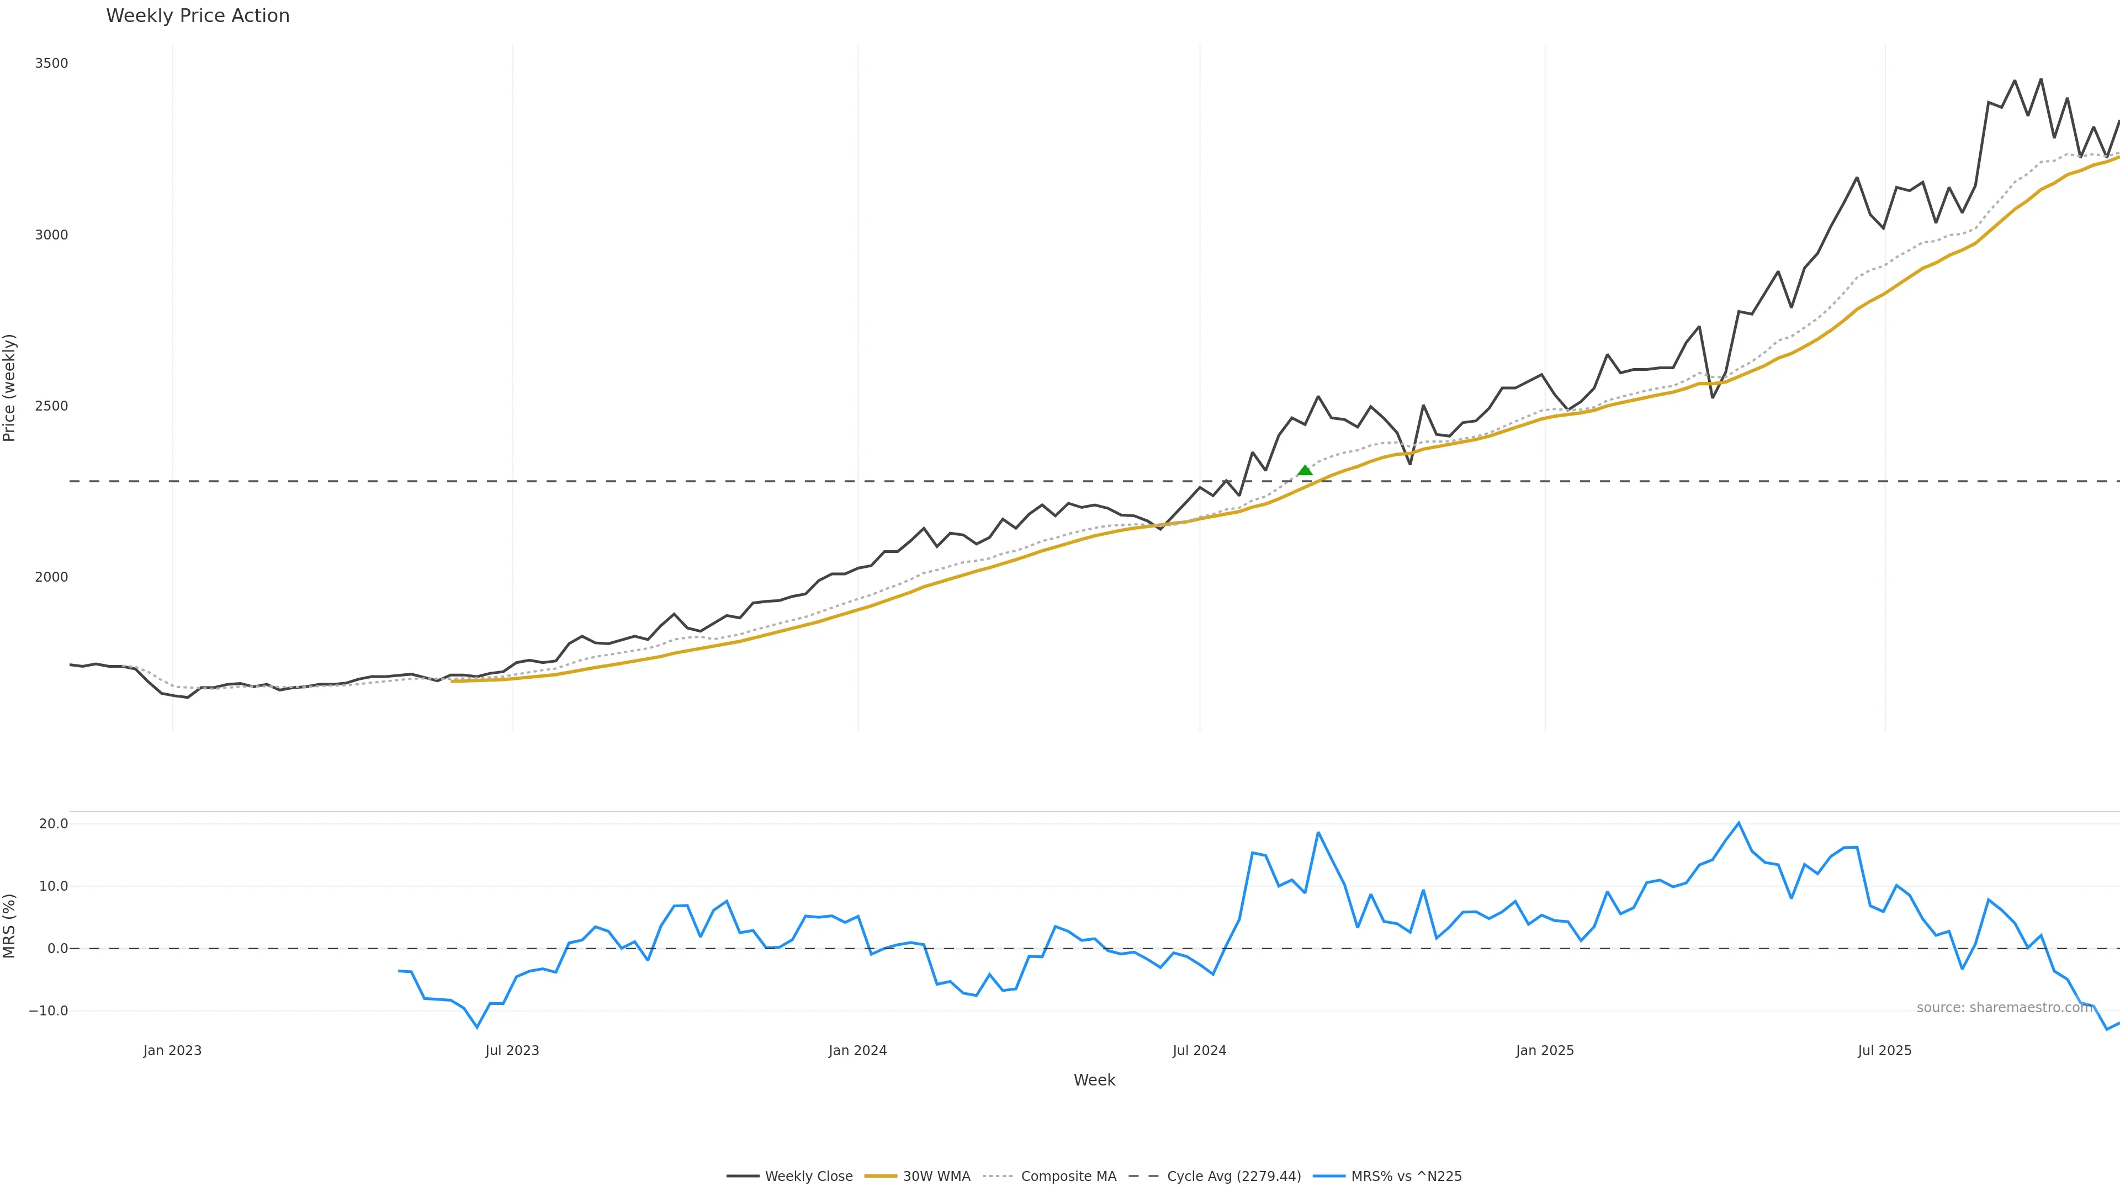Screen dimensions: 2120x1192
Task: Click the Weekly Price Action chart title
Action: (198, 15)
